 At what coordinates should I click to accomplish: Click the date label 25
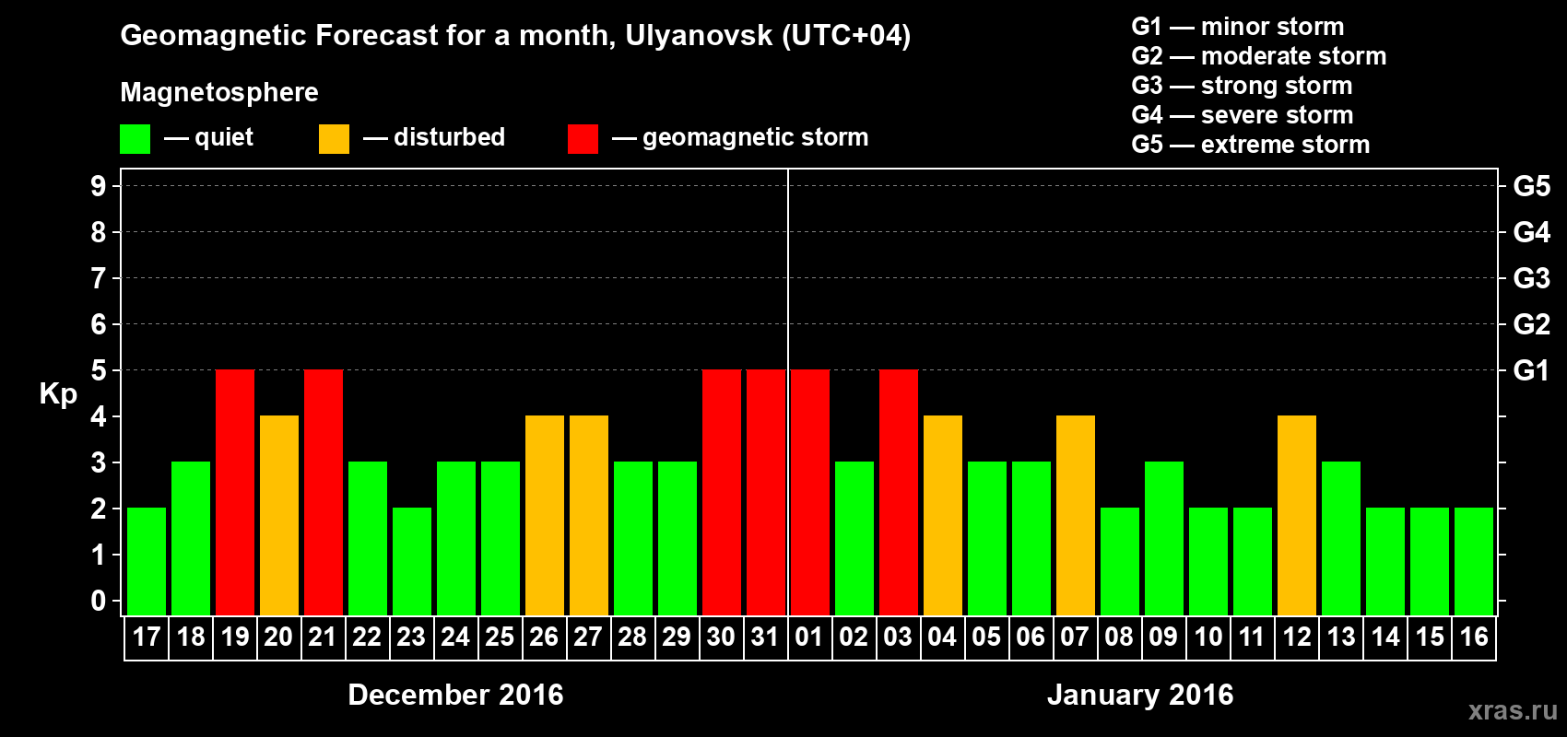(500, 637)
